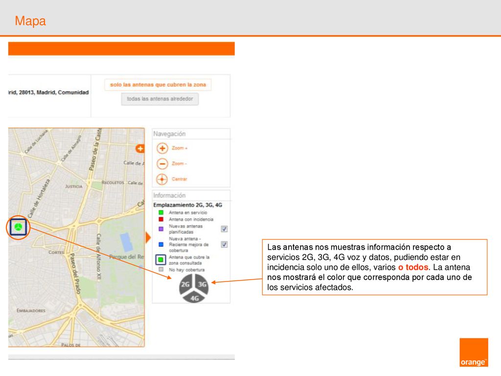Click the bordered green 'zona consultada' swatch
Image resolution: width=501 pixels, height=376 pixels.
click(x=160, y=259)
